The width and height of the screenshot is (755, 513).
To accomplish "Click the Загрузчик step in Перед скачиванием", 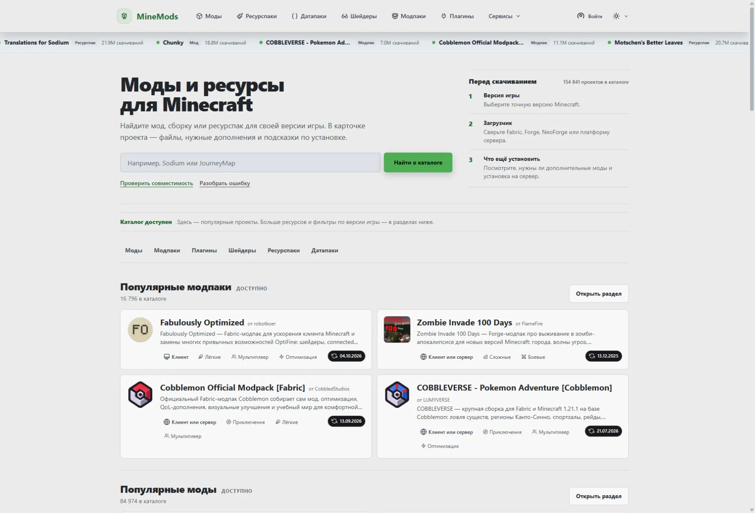I will [x=549, y=131].
